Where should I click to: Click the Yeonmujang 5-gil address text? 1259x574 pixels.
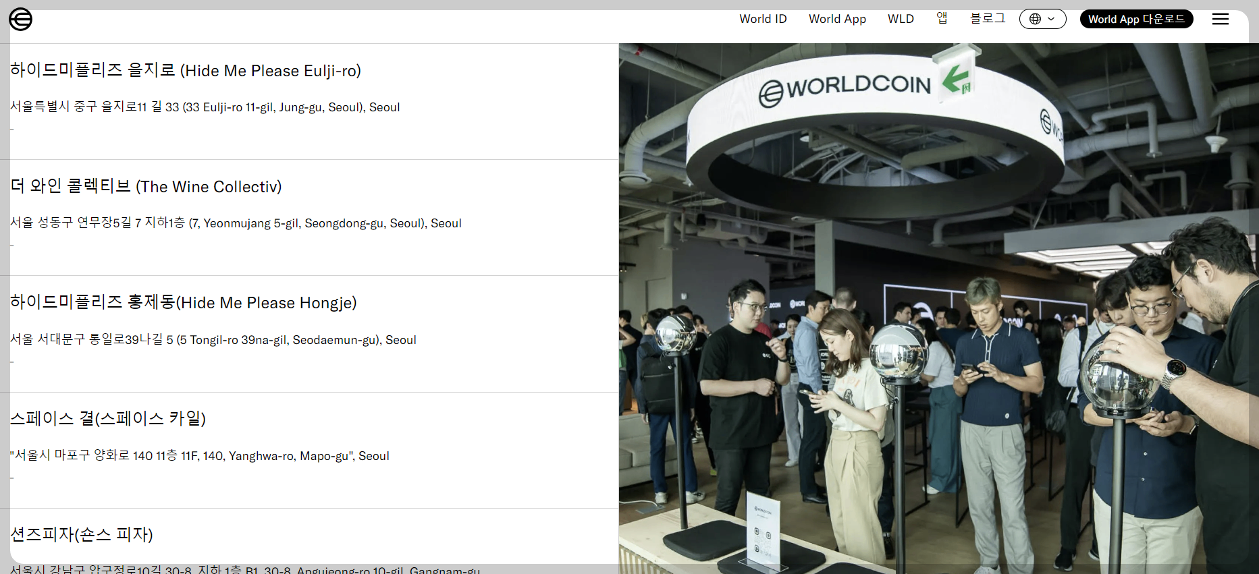[236, 223]
